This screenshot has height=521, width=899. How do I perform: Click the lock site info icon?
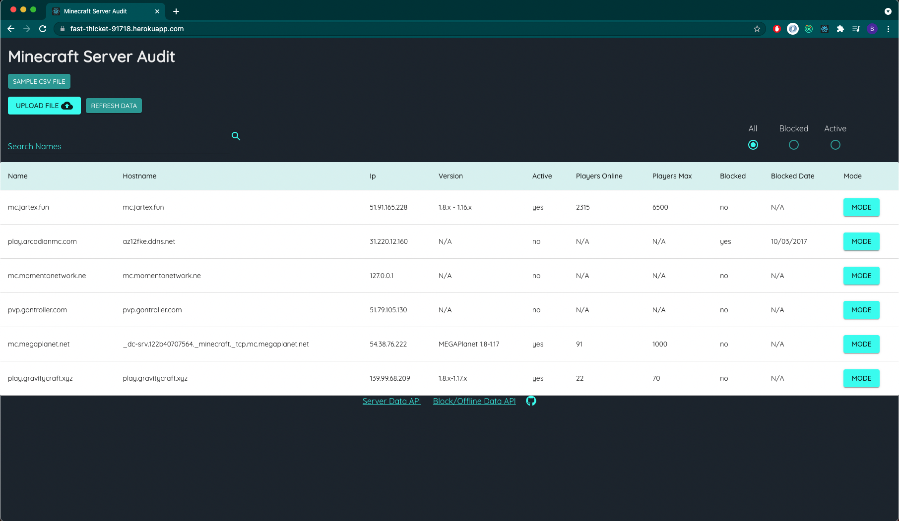tap(62, 29)
